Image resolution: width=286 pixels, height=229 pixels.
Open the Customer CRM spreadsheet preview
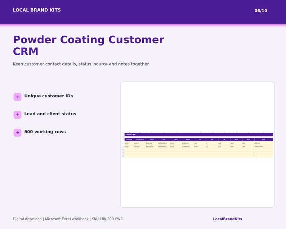click(x=197, y=145)
